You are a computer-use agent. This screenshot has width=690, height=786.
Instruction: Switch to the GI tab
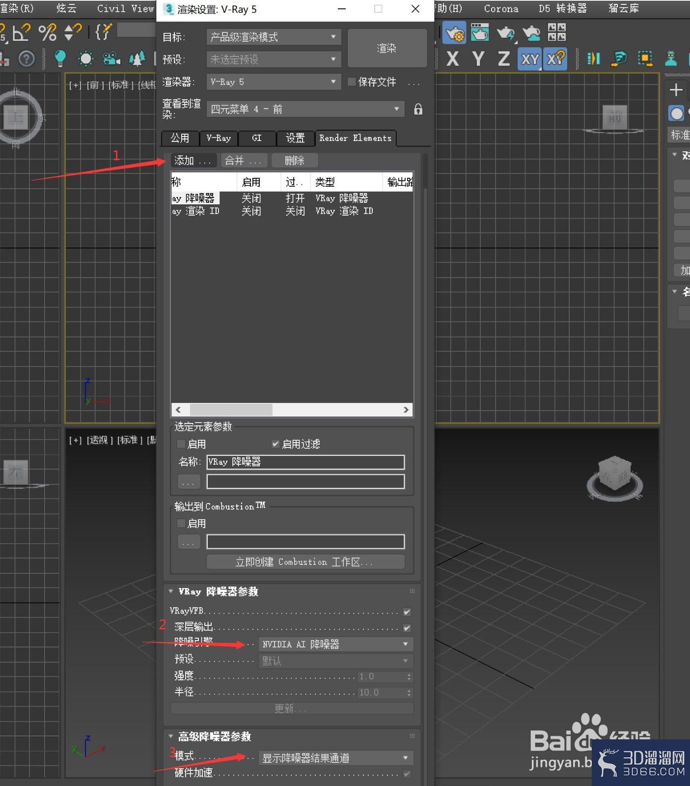(257, 139)
